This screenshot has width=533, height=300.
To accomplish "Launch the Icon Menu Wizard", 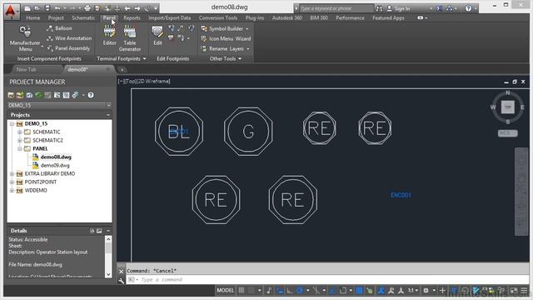I will 226,39.
